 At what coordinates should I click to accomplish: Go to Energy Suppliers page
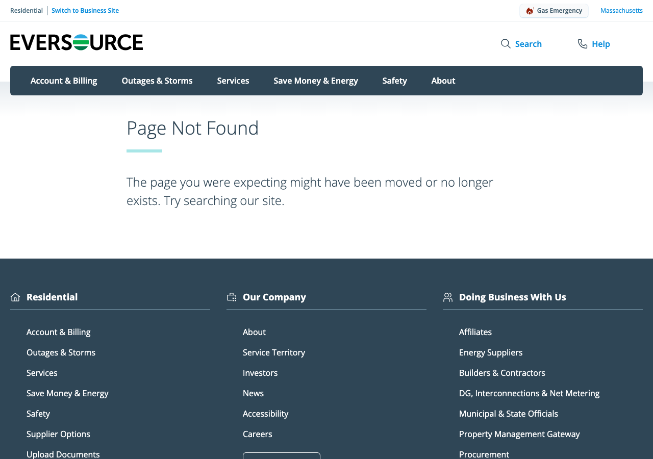tap(491, 352)
